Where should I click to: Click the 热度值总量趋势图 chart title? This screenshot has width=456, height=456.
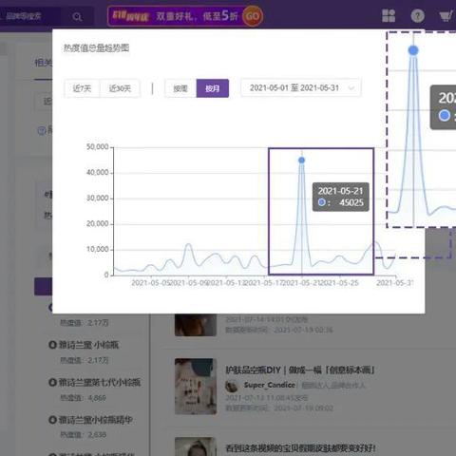tap(97, 47)
